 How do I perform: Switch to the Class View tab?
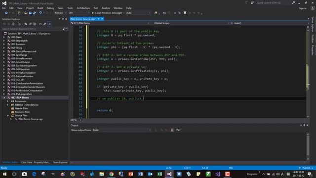(26, 162)
